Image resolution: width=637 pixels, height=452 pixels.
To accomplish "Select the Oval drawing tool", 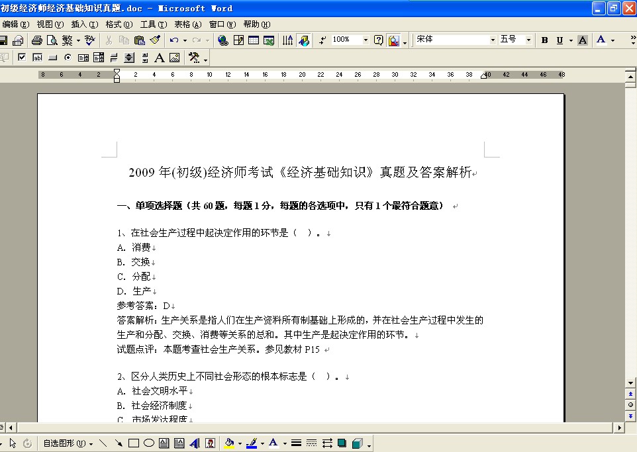I will (x=149, y=443).
